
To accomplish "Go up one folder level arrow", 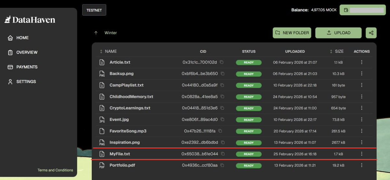I will click(x=96, y=33).
